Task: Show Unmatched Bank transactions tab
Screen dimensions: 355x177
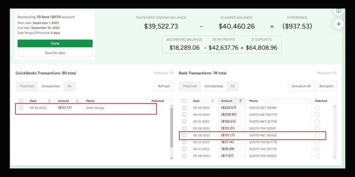Action: click(214, 86)
